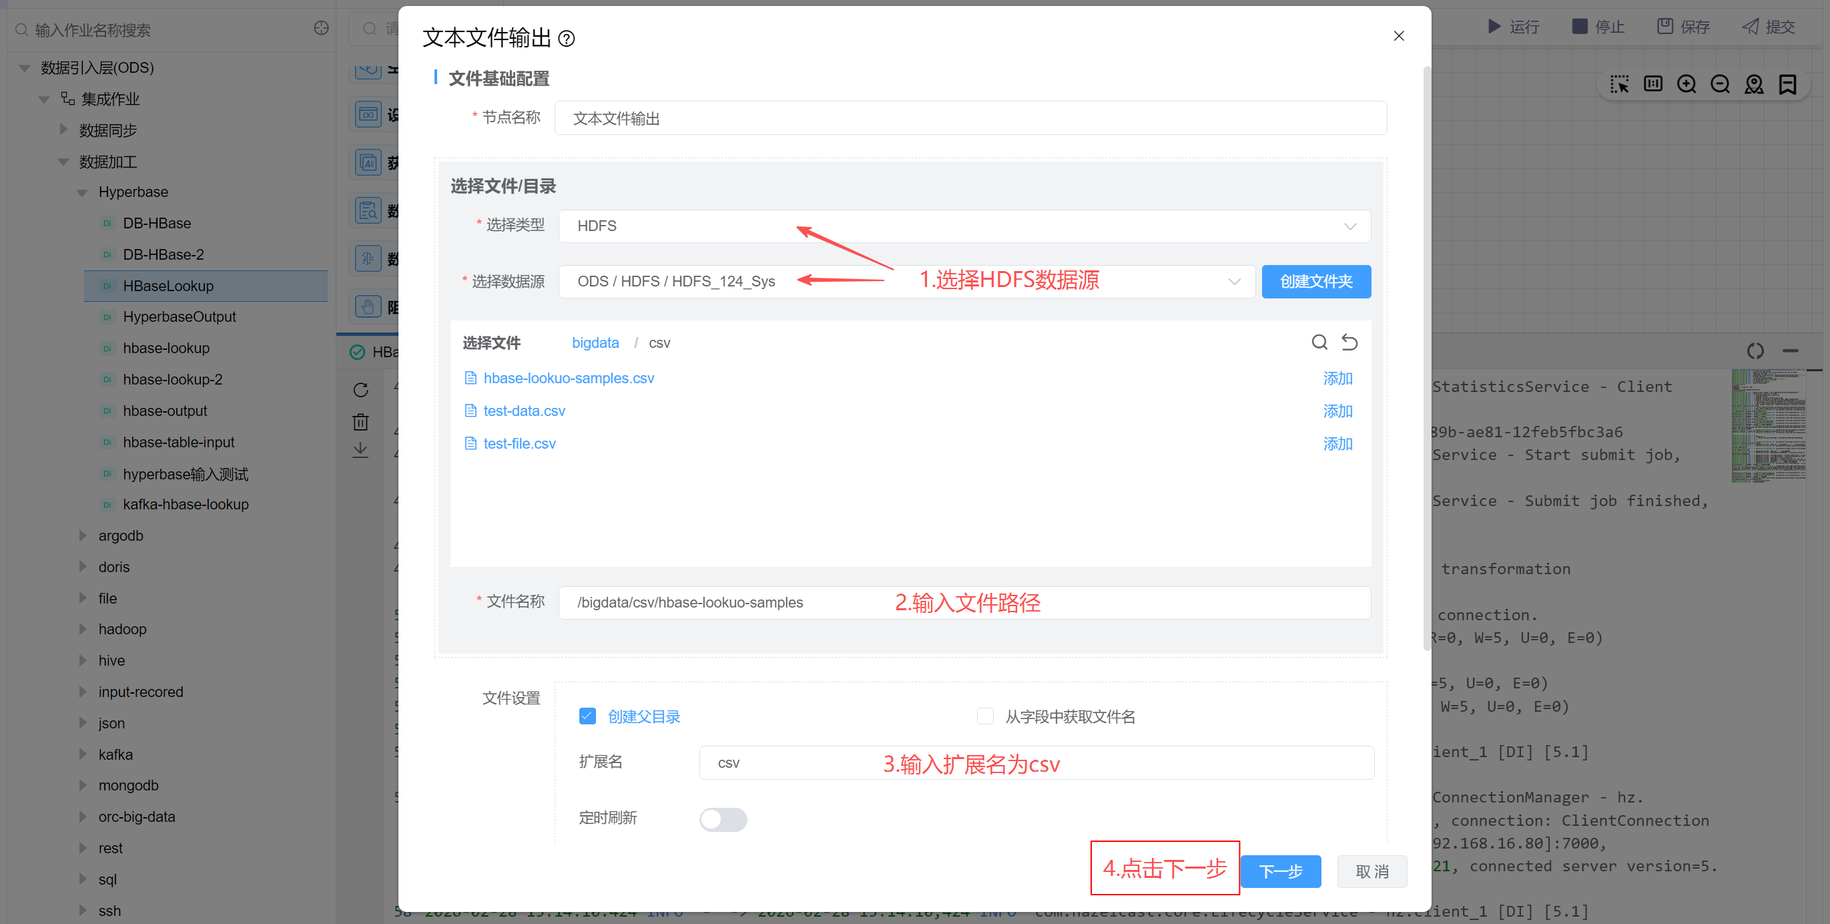Click the search icon in file browser
The width and height of the screenshot is (1830, 924).
point(1319,342)
